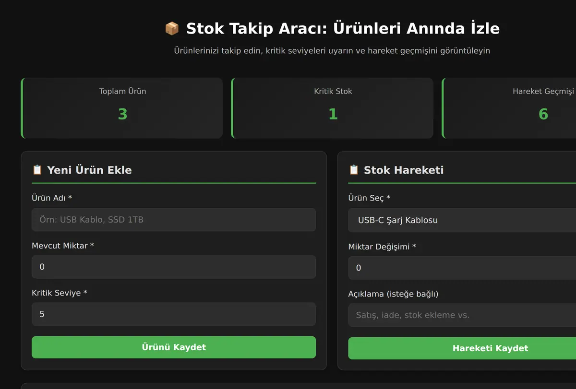Save product with Ürünü Kaydet button
Viewport: 576px width, 389px height.
coord(174,347)
